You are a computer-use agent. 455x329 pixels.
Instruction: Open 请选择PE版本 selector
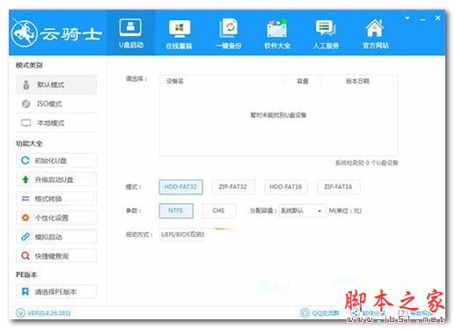coord(56,291)
